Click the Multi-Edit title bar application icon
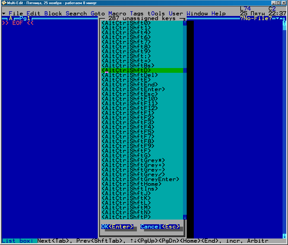This screenshot has height=245, width=288. pos(4,3)
